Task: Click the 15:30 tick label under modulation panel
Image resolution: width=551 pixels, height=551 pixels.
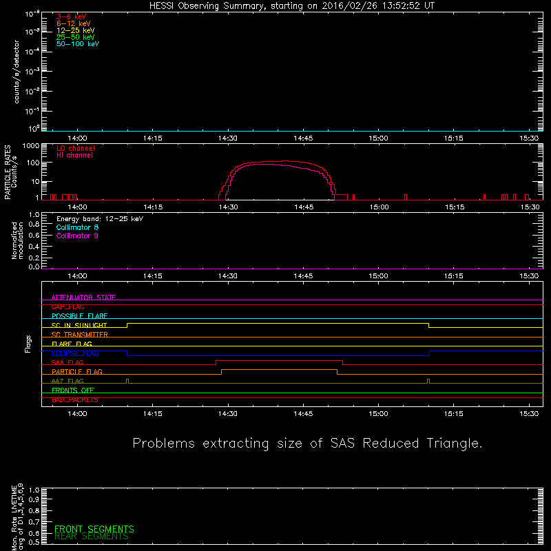Action: pyautogui.click(x=529, y=276)
